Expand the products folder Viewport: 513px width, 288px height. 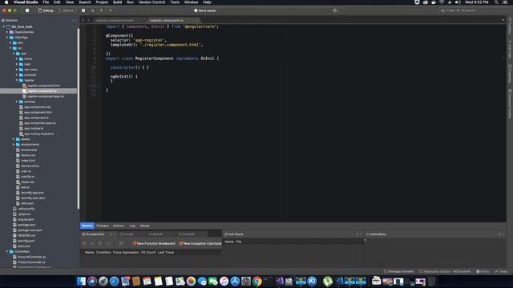pos(17,74)
